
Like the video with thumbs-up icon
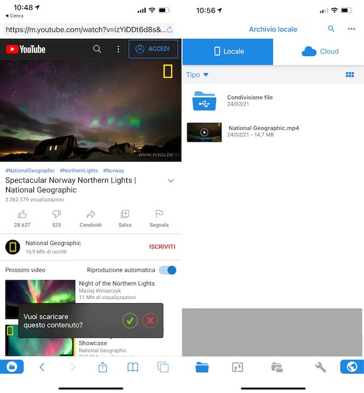tap(22, 214)
